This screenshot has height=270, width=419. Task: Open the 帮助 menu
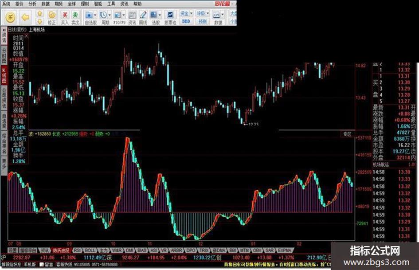tap(137, 4)
